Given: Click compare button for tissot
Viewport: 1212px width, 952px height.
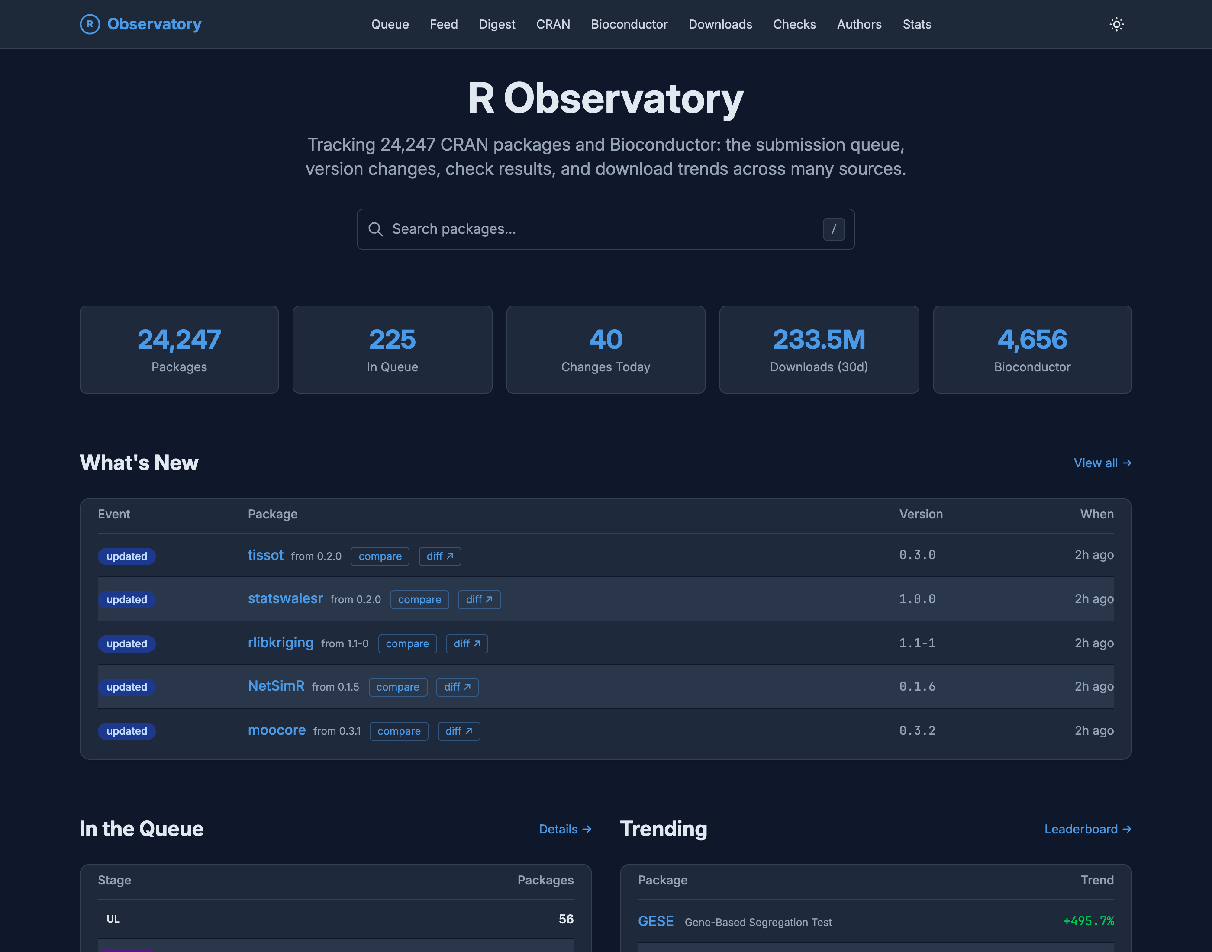Looking at the screenshot, I should click(x=380, y=556).
